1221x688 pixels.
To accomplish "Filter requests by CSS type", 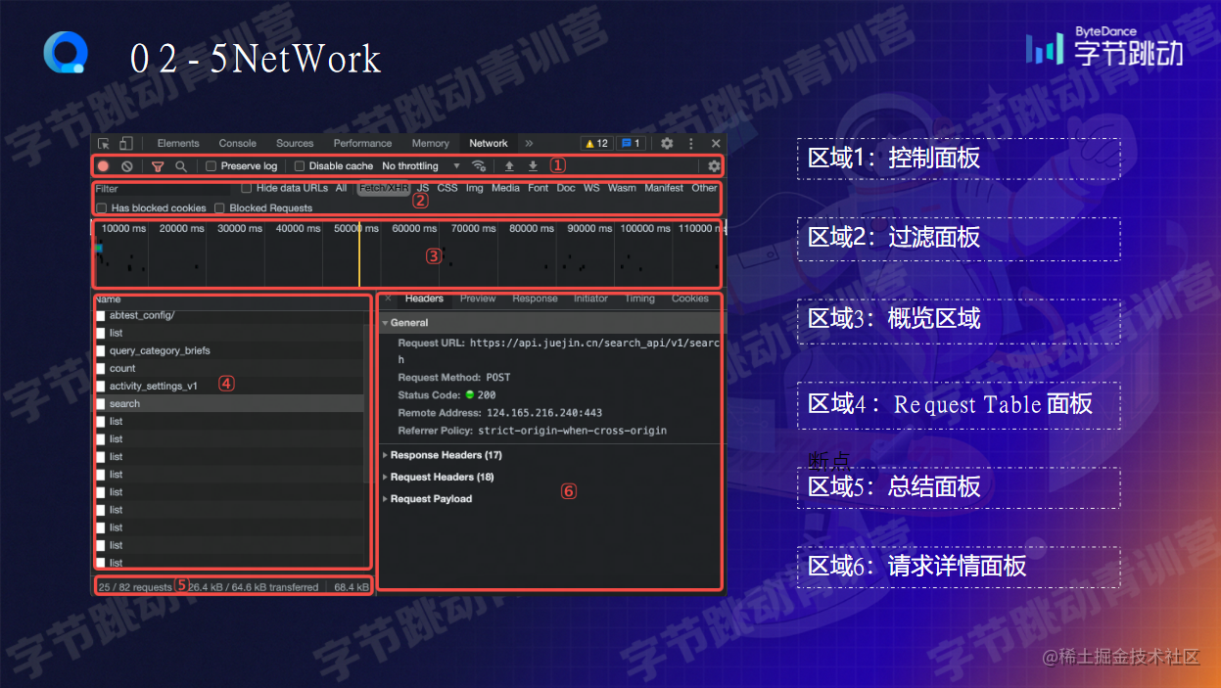I will coord(447,188).
